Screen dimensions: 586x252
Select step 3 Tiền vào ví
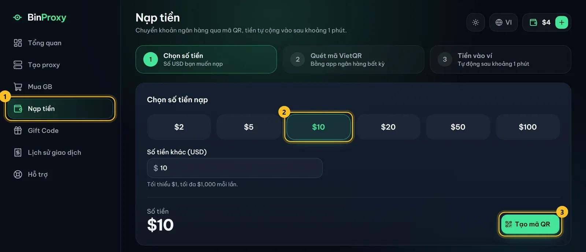point(500,59)
